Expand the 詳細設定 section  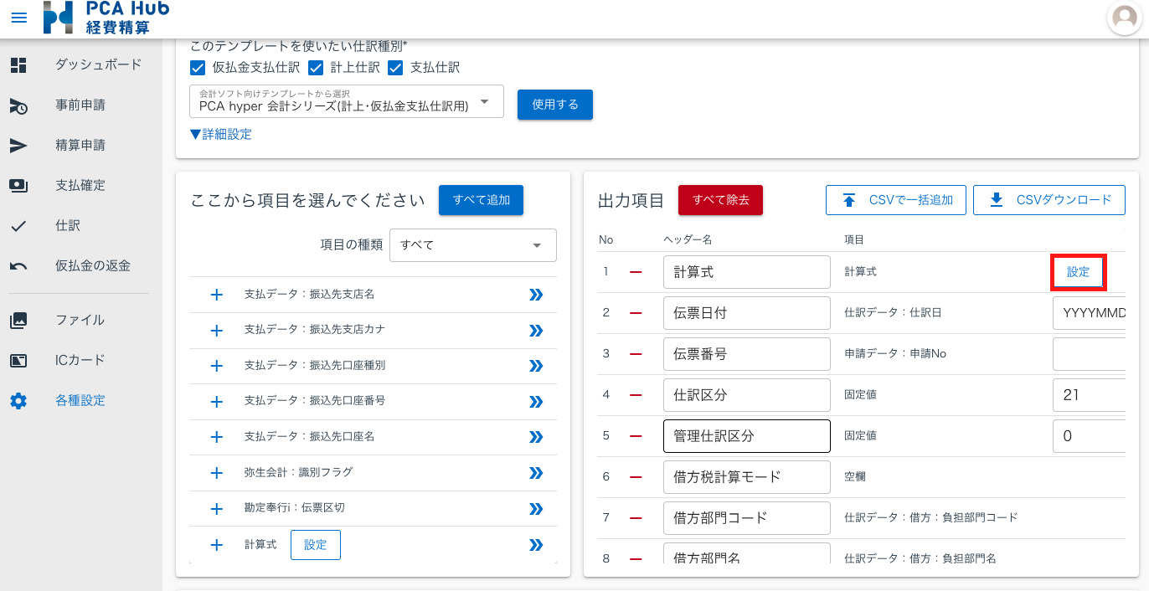tap(221, 134)
